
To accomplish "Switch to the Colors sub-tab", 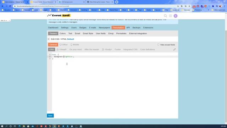I will [x=62, y=33].
